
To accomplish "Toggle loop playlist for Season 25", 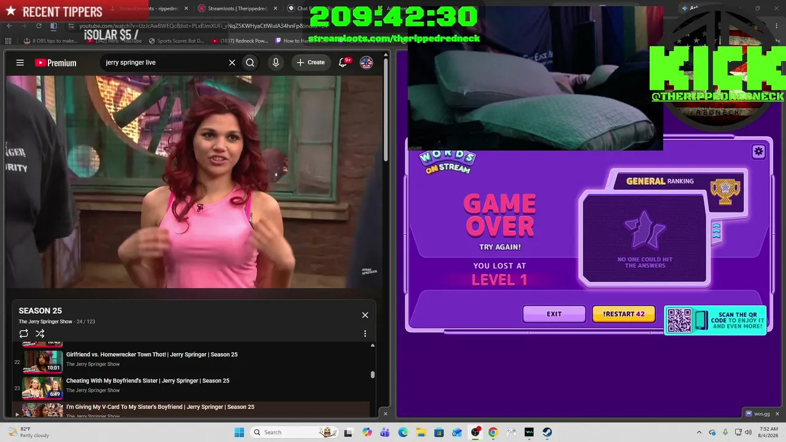I will [23, 333].
